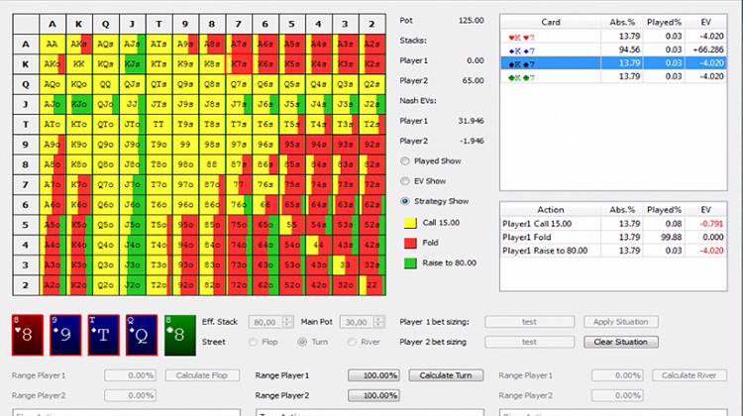Image resolution: width=743 pixels, height=416 pixels.
Task: Click the 9 of diamonds board card
Action: 61,335
